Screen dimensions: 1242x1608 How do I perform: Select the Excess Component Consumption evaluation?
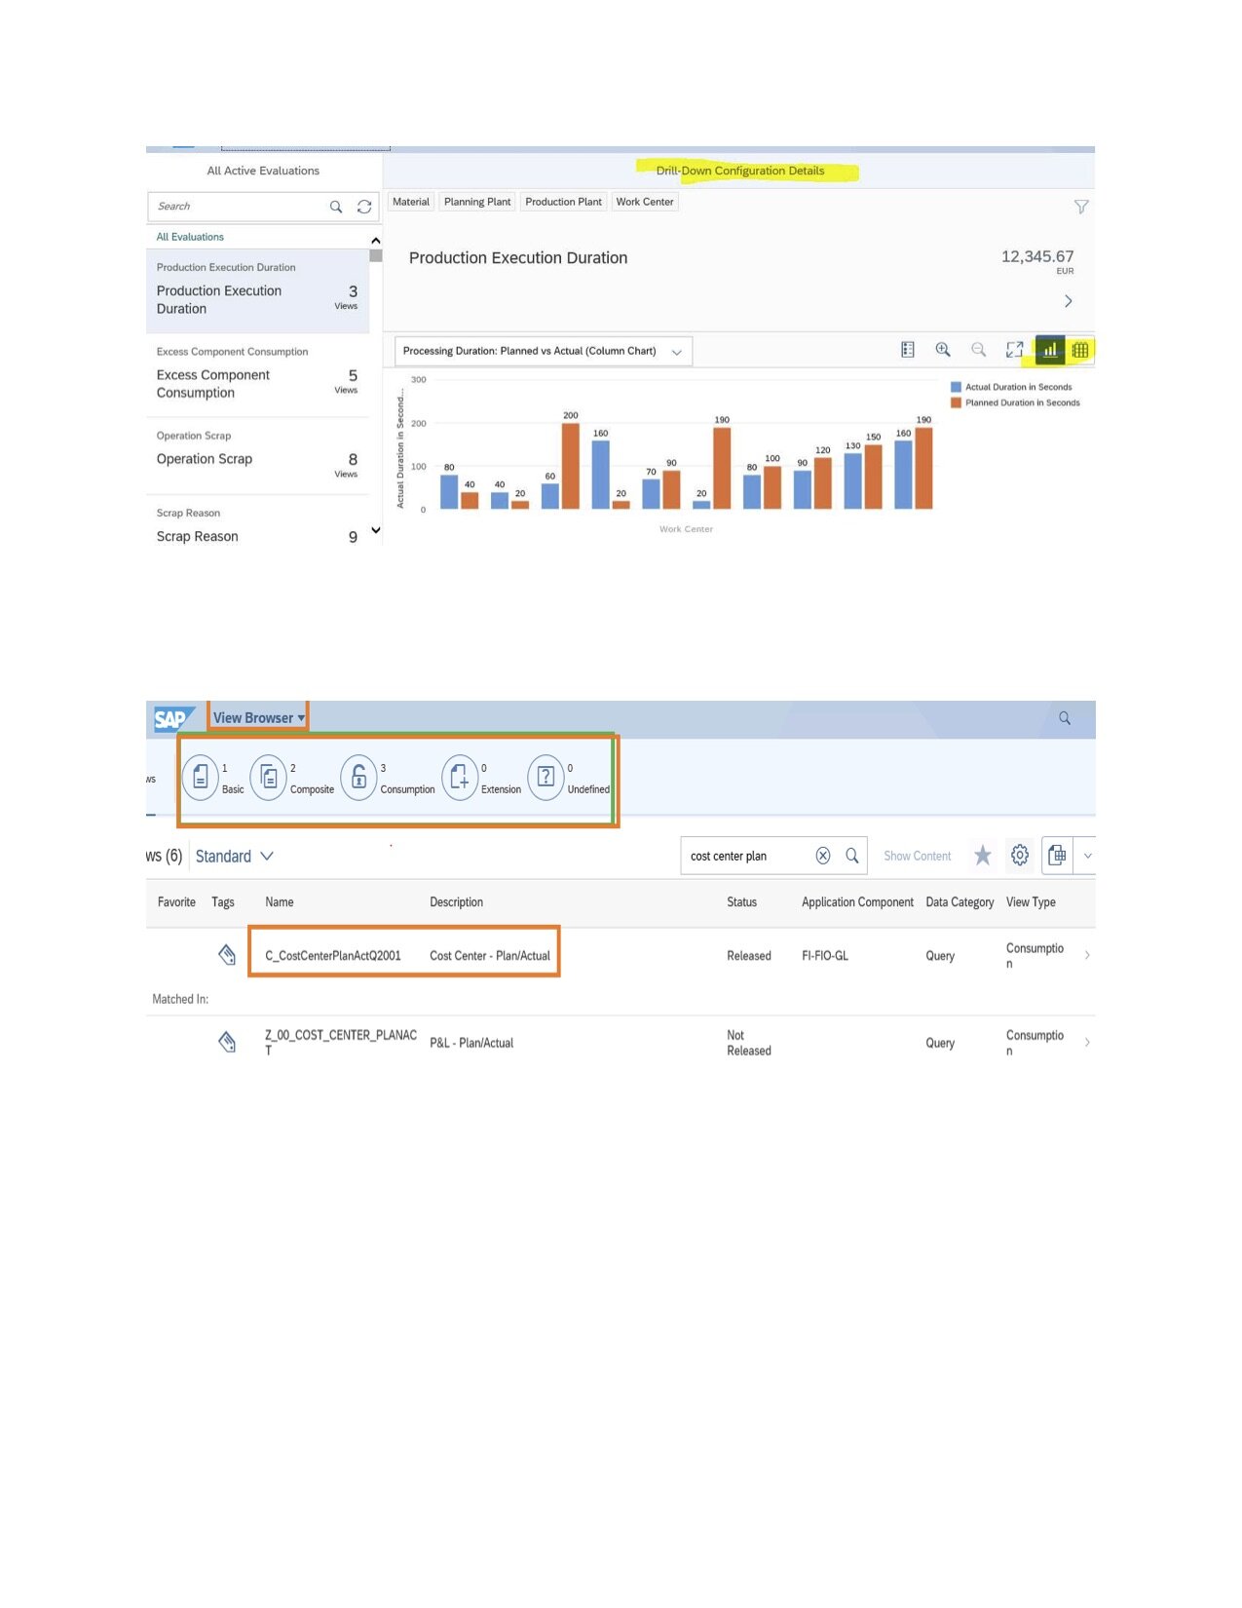click(x=258, y=376)
